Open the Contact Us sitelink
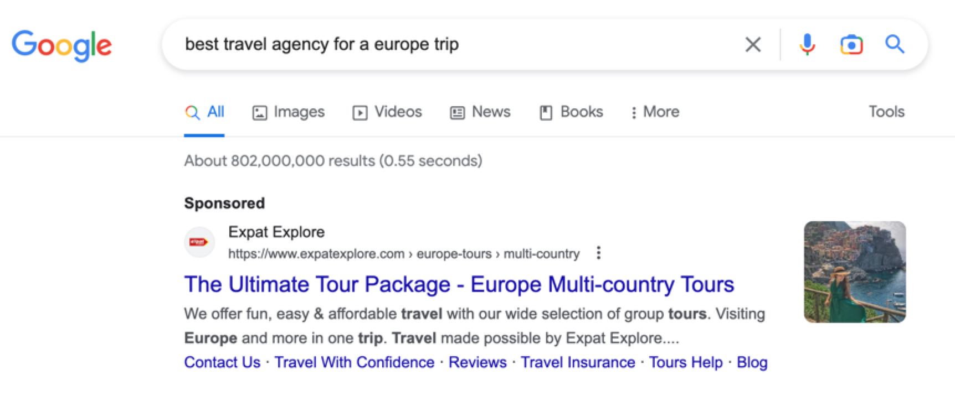Screen dimensions: 955x396 222,362
